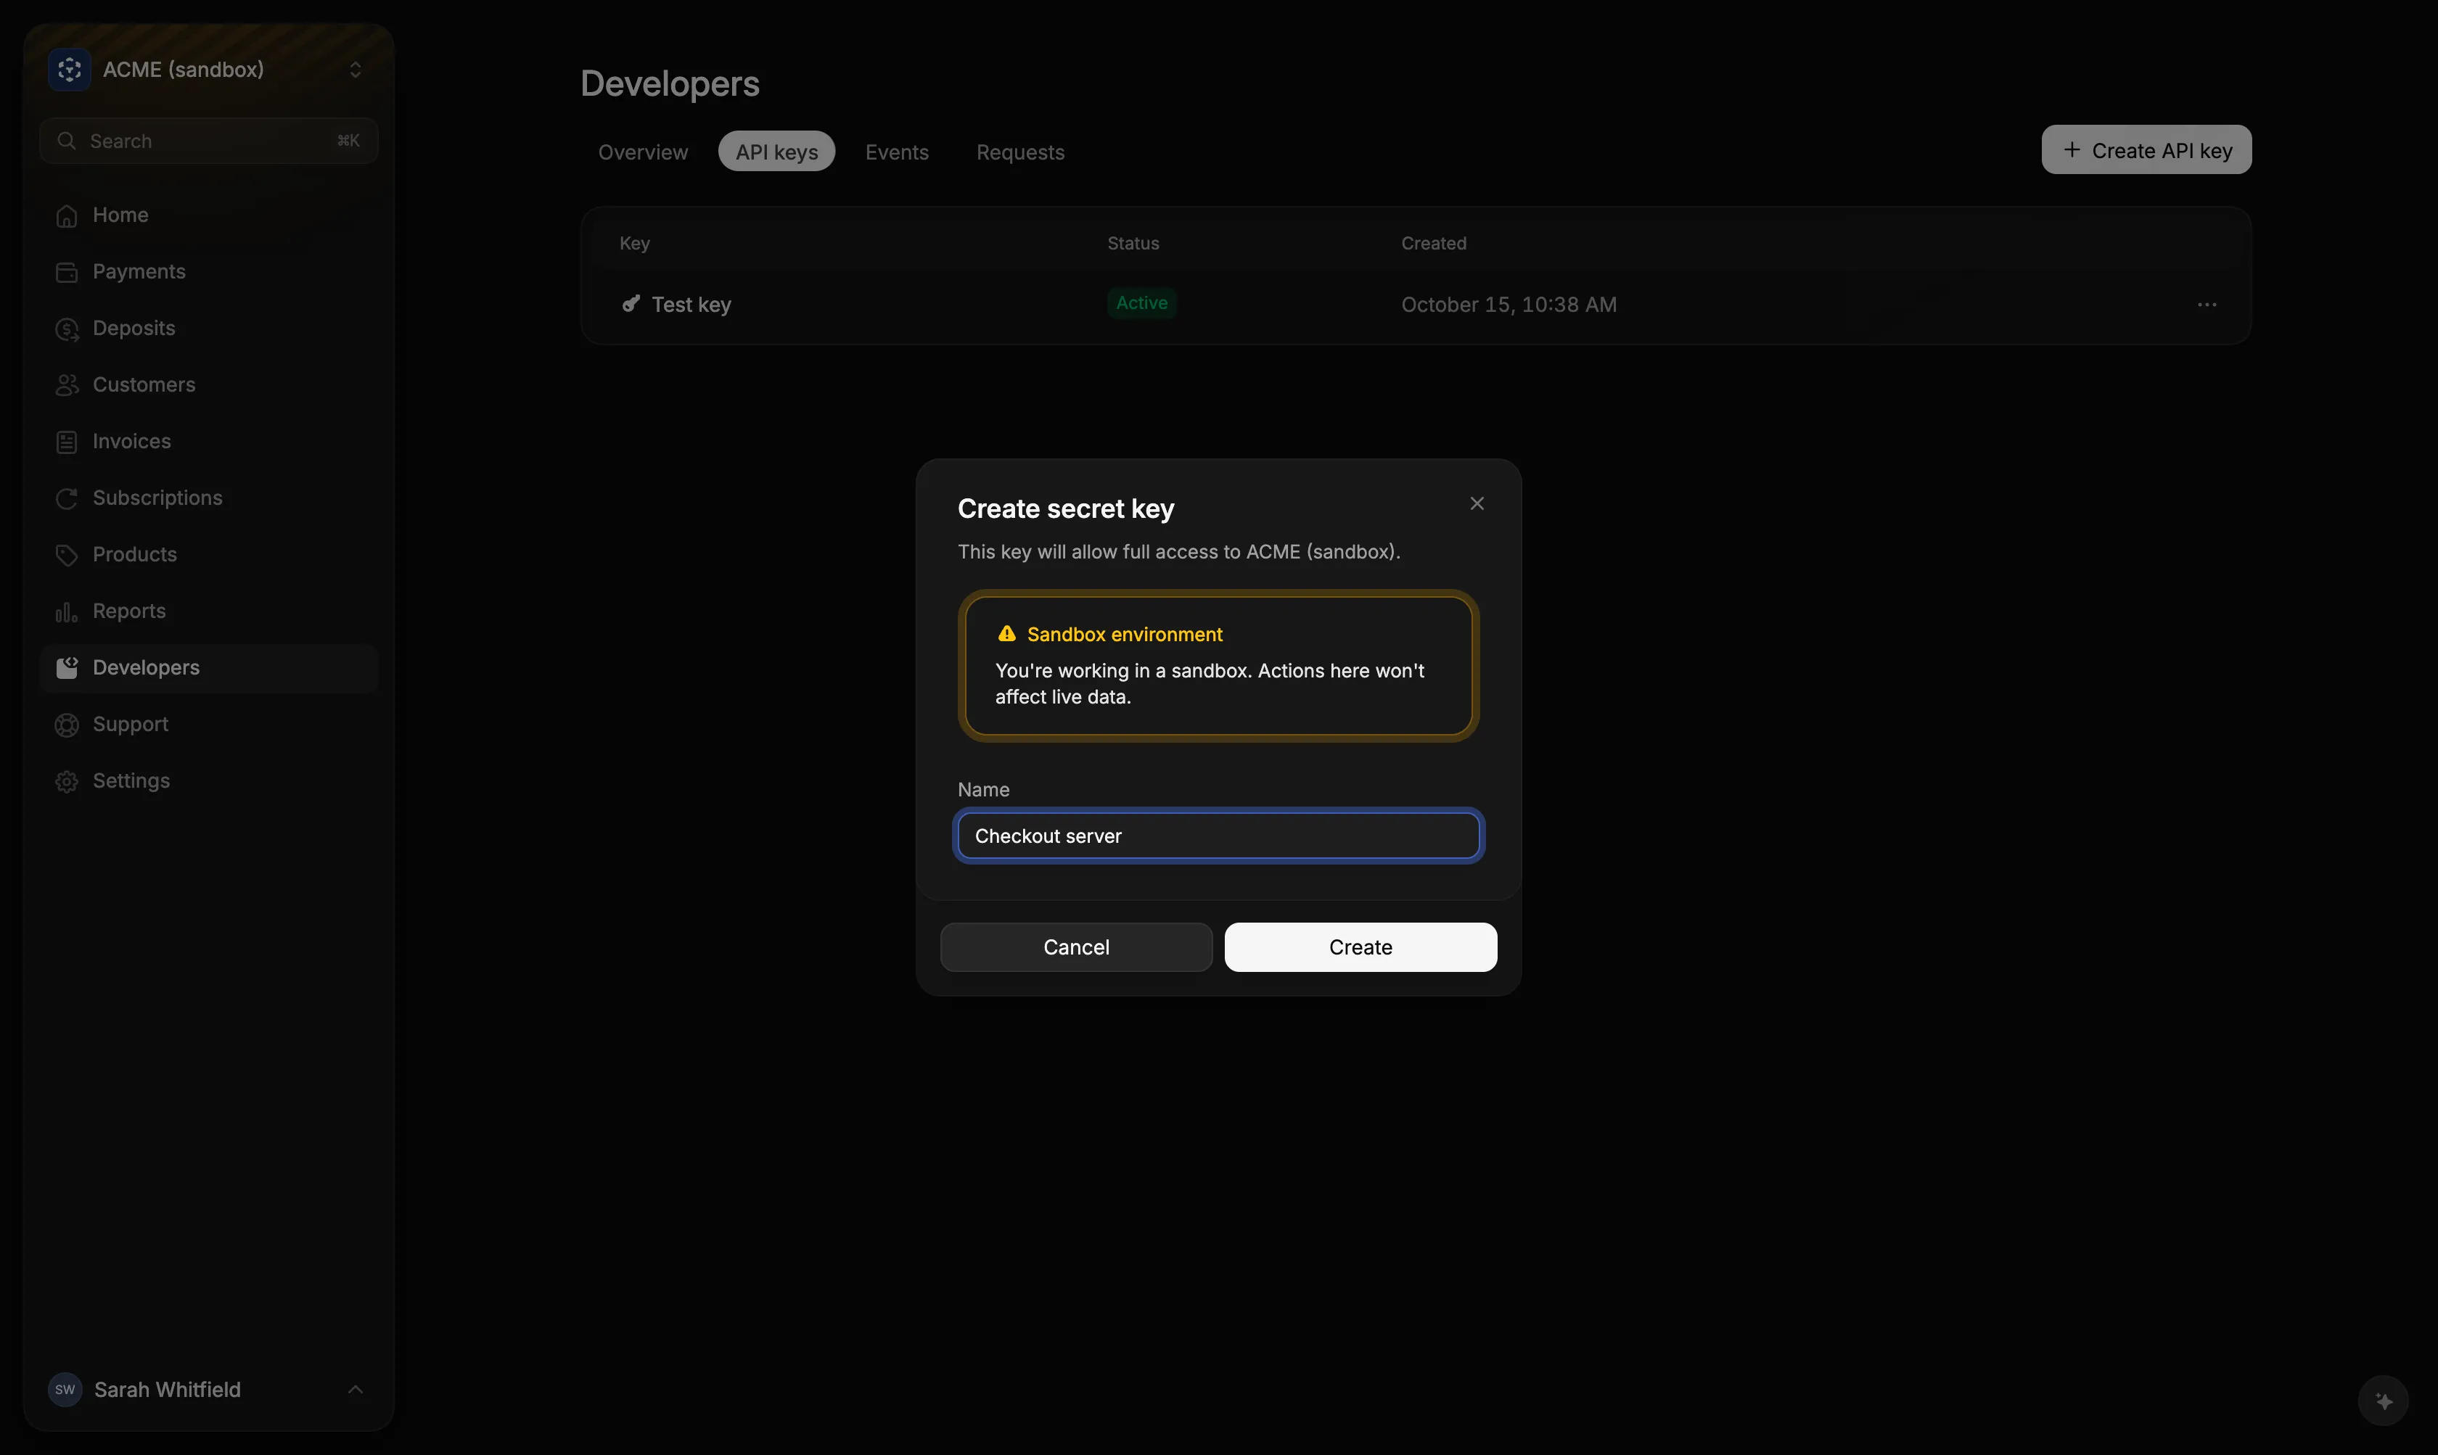Open Payments via its card icon
The height and width of the screenshot is (1455, 2438).
pos(67,273)
